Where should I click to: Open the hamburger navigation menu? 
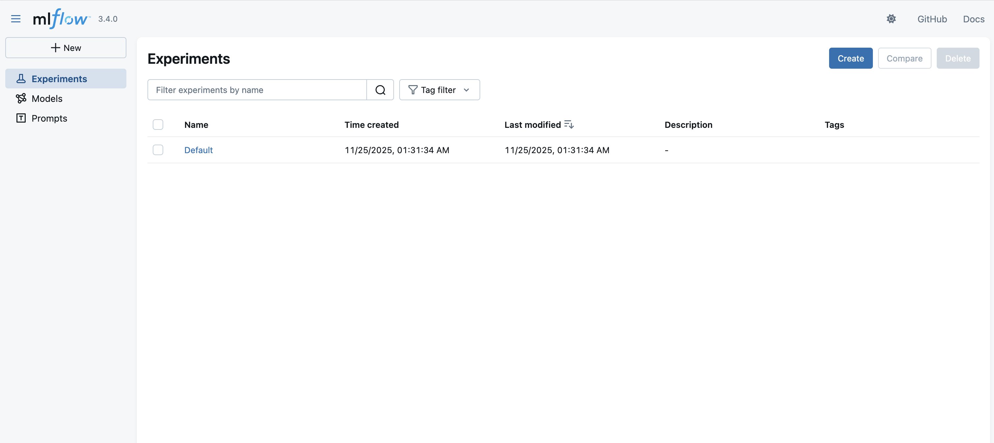(x=16, y=18)
